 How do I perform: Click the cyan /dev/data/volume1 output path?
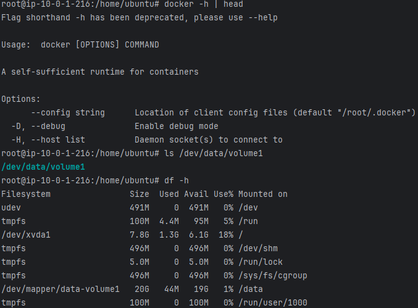point(43,167)
